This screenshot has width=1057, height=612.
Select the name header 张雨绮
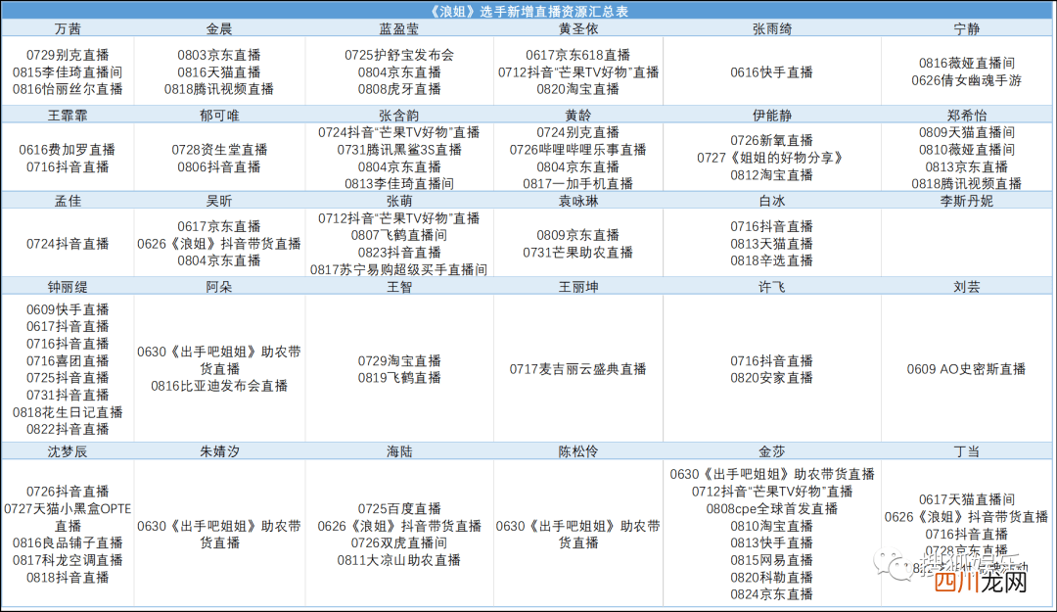coord(772,29)
